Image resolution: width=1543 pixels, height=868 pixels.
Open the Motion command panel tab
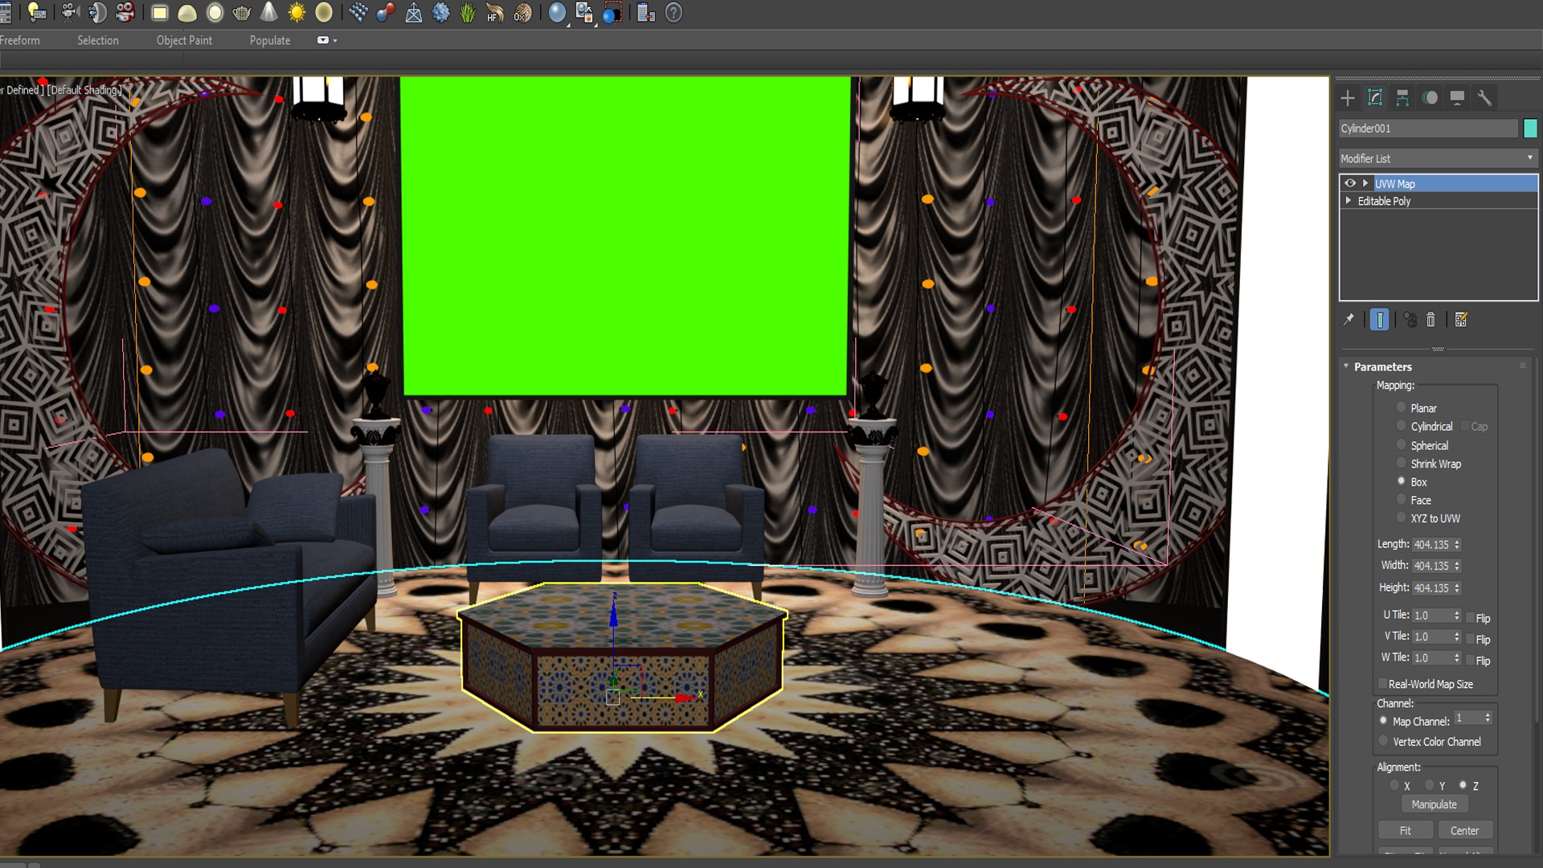(x=1430, y=98)
